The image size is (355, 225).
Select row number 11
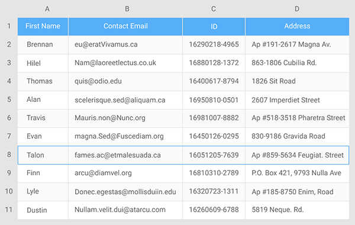9,210
